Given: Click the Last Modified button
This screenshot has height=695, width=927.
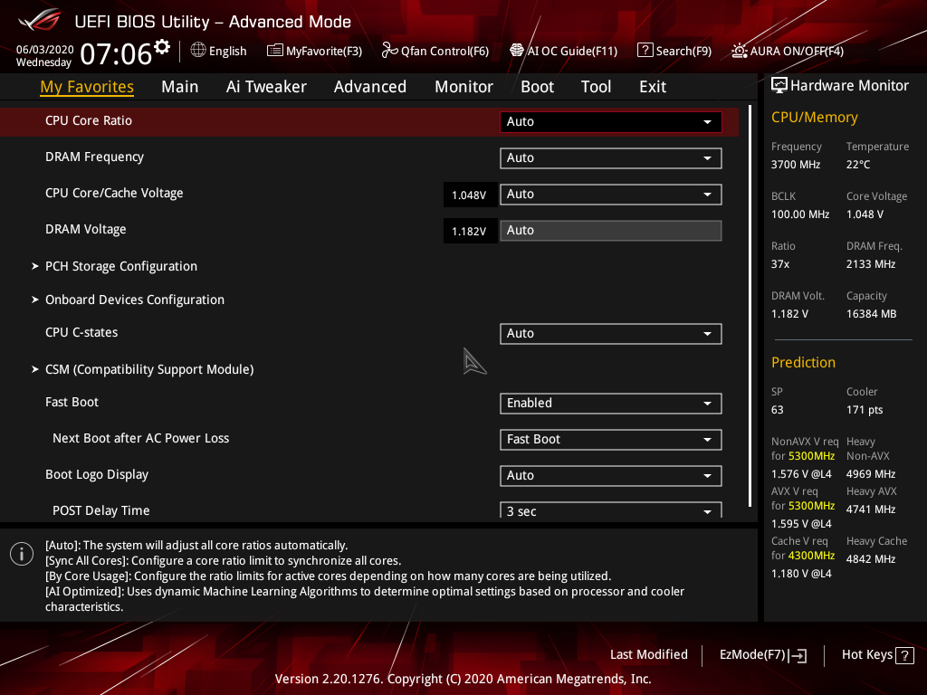Looking at the screenshot, I should coord(648,654).
